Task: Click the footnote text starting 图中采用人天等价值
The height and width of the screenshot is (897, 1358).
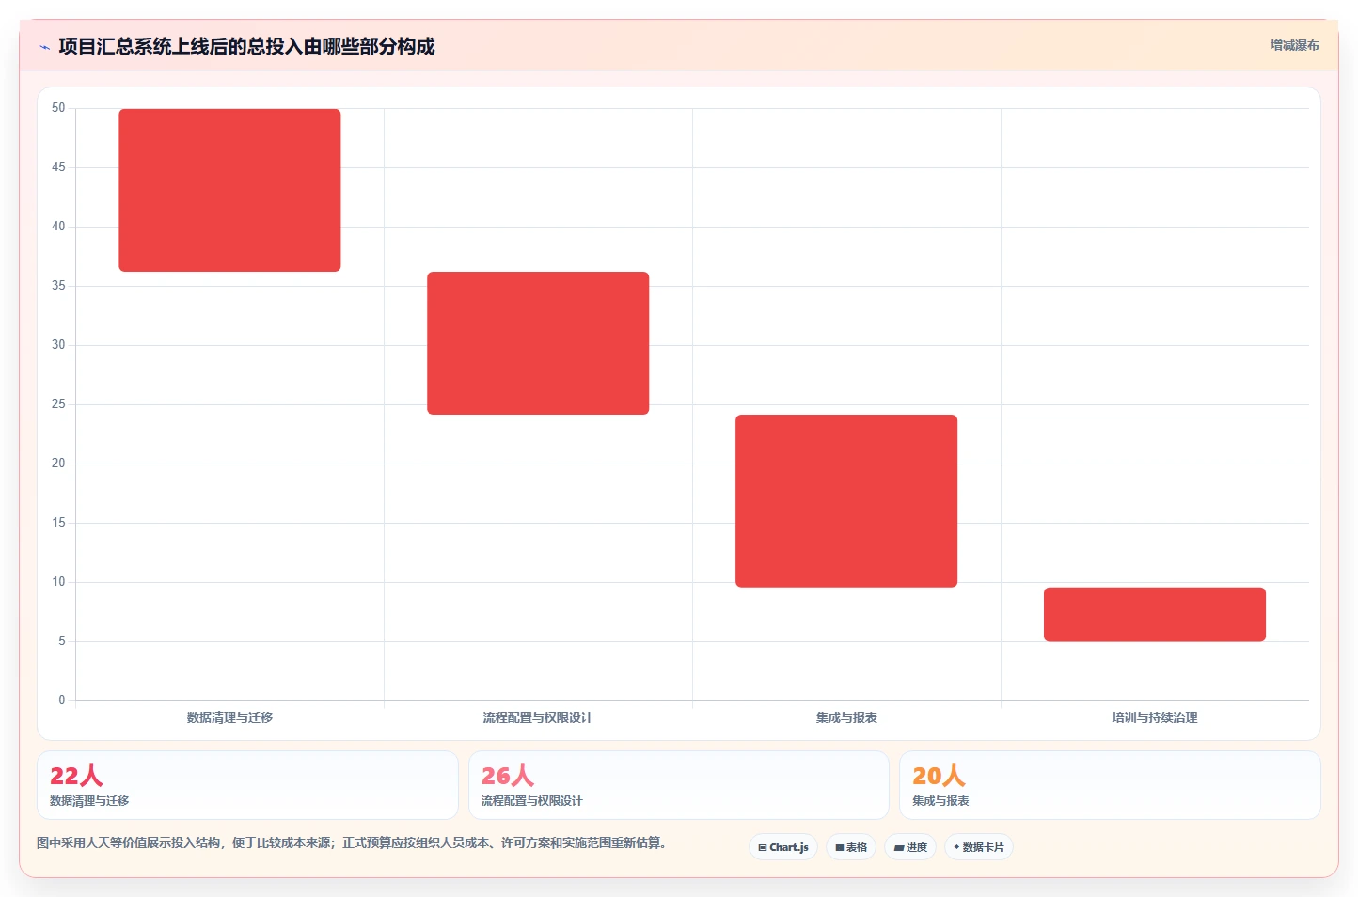Action: click(352, 842)
